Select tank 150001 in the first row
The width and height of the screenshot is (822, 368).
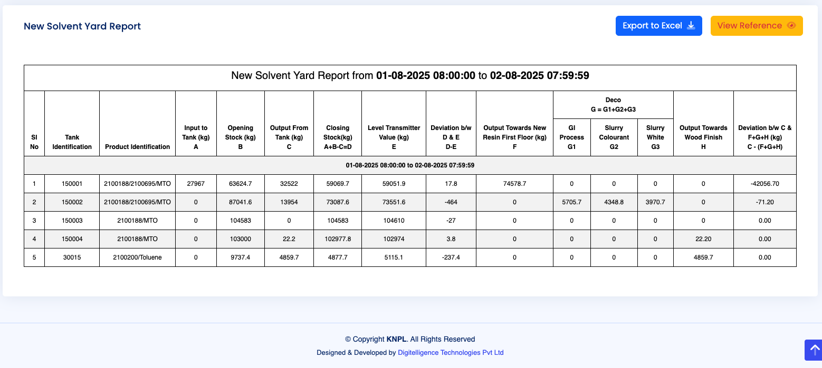pos(72,183)
